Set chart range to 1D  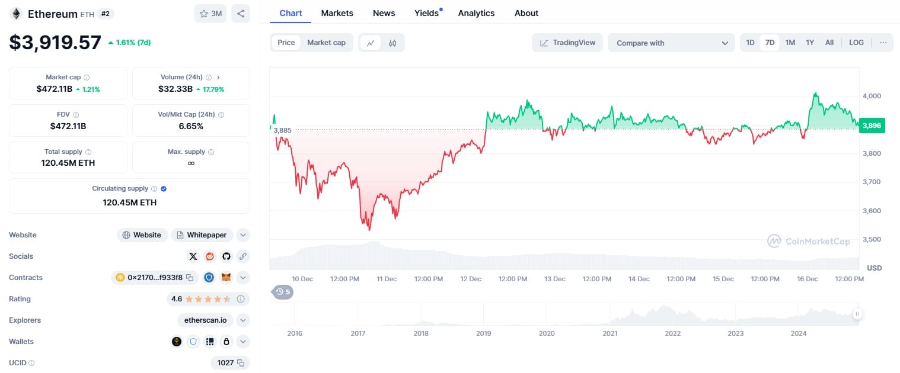coord(750,43)
